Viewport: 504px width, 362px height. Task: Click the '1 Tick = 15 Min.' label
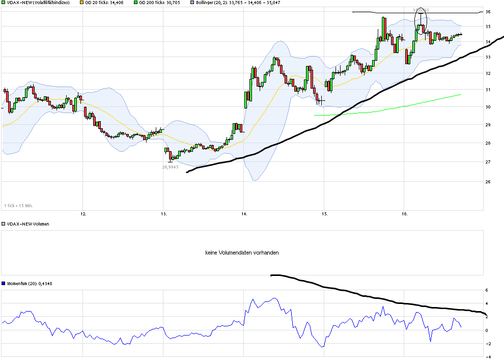click(x=18, y=205)
